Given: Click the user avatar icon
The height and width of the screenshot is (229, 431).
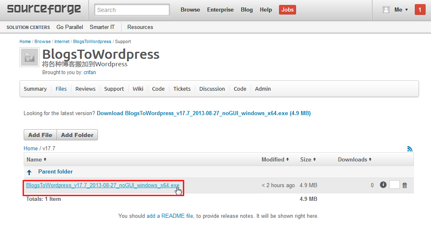Looking at the screenshot, I should (386, 10).
